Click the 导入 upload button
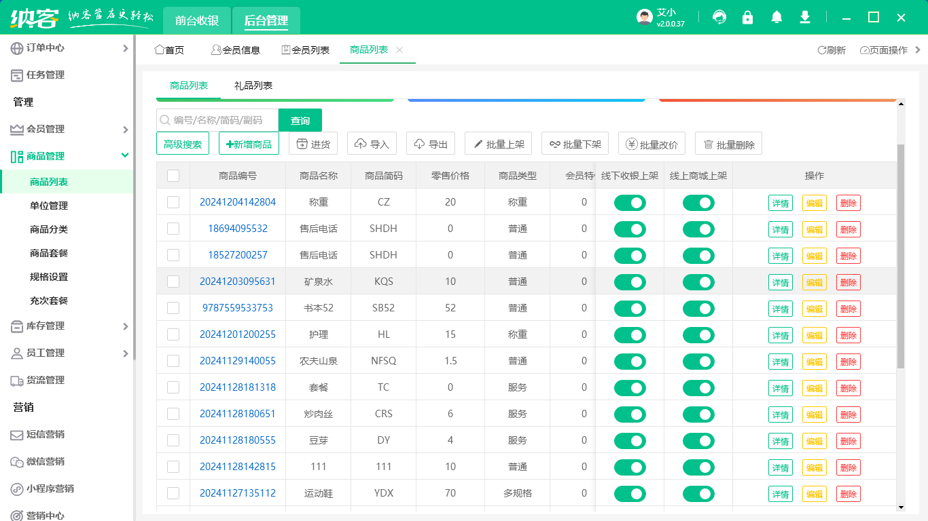Image resolution: width=928 pixels, height=521 pixels. pyautogui.click(x=372, y=144)
